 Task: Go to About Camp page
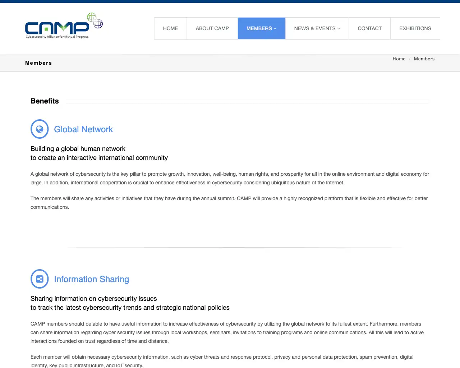pos(212,28)
